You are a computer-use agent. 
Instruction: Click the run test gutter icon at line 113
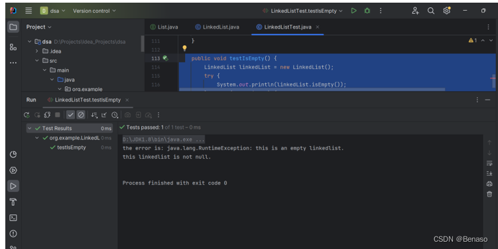[x=165, y=58]
